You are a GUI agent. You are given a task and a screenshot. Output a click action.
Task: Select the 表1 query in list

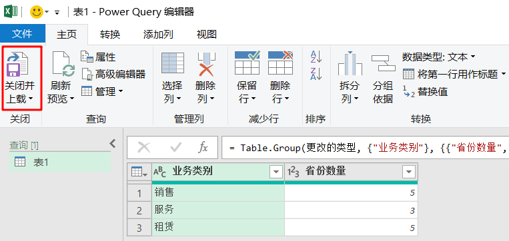pyautogui.click(x=60, y=162)
